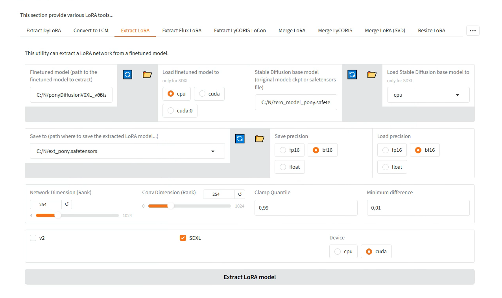Open the Merge LyCORIS tab
The width and height of the screenshot is (502, 298).
335,31
